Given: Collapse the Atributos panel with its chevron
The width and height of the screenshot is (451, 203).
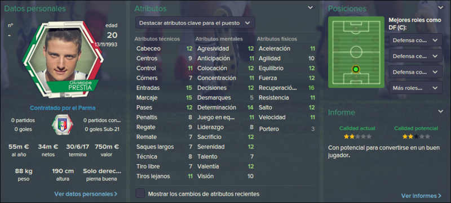Looking at the screenshot, I should [311, 8].
